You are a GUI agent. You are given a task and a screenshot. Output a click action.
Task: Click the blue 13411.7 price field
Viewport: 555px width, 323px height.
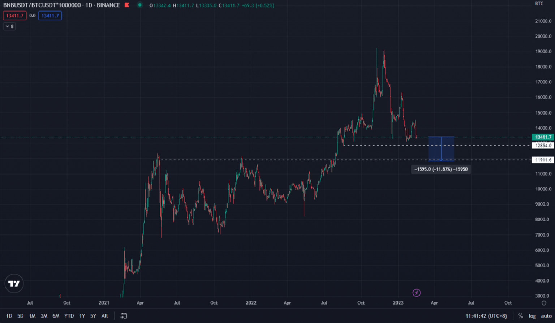[50, 16]
